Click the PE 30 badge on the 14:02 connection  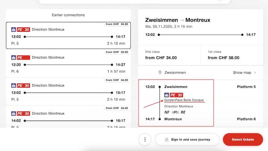point(23,113)
